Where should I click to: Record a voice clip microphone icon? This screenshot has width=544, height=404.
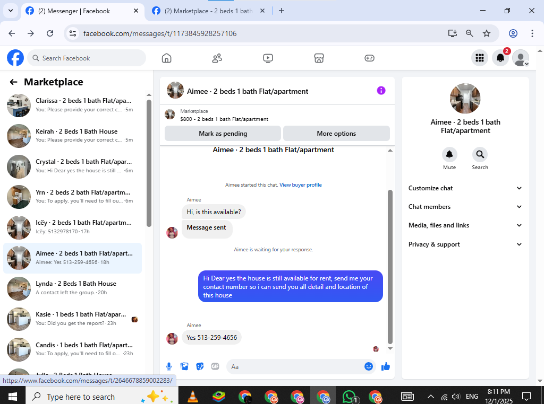pos(169,366)
